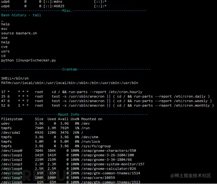217x184 pixels.
Task: Click the 'usrs' history entry
Action: pos(5,52)
